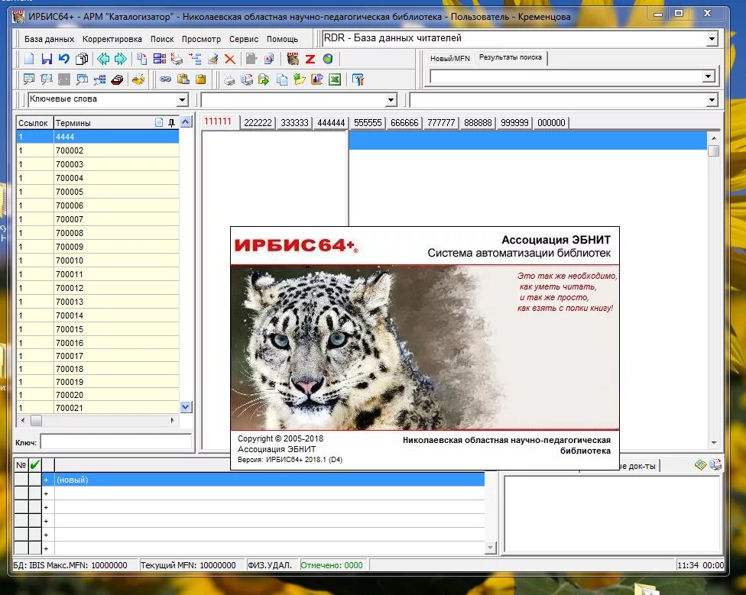Switch to the 222222 tab
This screenshot has width=746, height=595.
point(258,123)
